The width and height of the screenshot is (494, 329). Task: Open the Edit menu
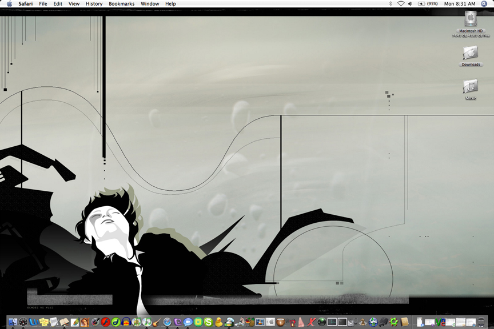pyautogui.click(x=58, y=4)
